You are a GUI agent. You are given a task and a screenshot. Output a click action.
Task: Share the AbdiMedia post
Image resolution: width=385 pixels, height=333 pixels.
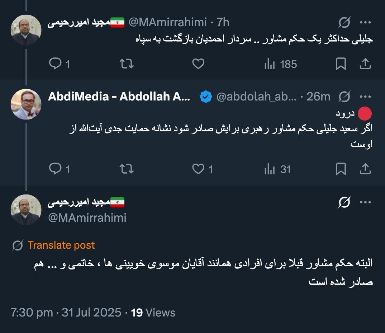[365, 169]
